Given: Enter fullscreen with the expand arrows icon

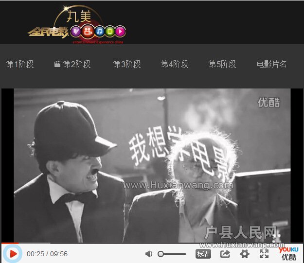Looking at the screenshot, I should [264, 254].
